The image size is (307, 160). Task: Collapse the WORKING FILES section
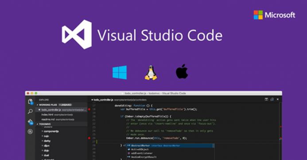pyautogui.click(x=61, y=105)
